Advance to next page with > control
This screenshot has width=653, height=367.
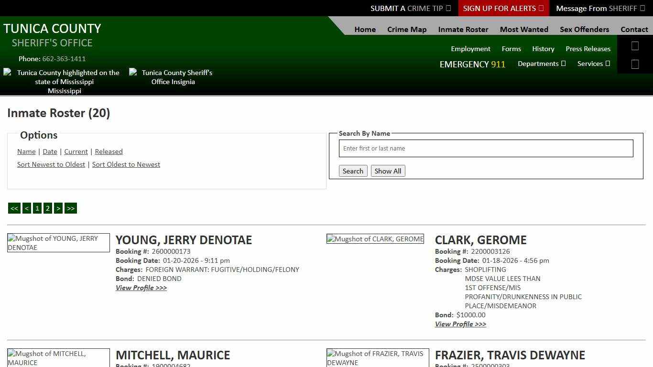[x=58, y=208]
